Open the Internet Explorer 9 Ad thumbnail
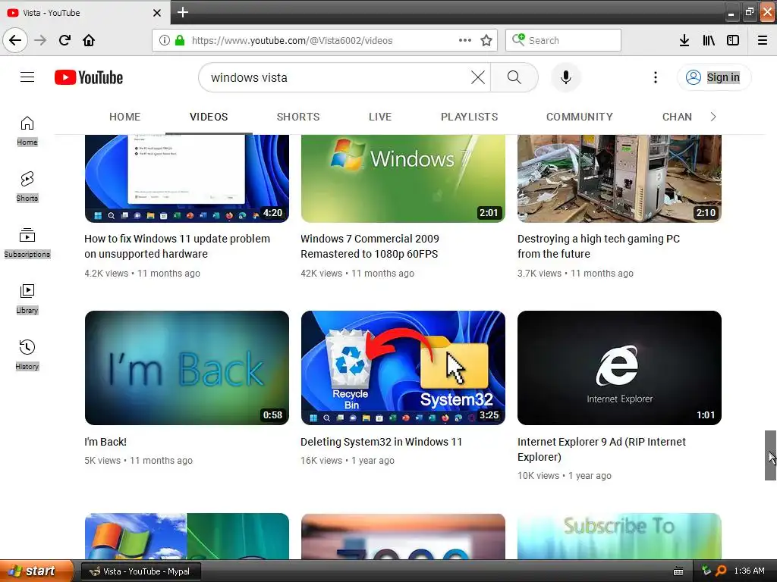Viewport: 777px width, 582px height. [619, 368]
